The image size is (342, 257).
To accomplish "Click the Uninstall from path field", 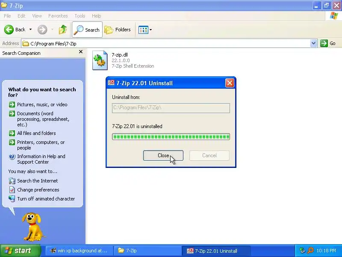I will coord(171,108).
